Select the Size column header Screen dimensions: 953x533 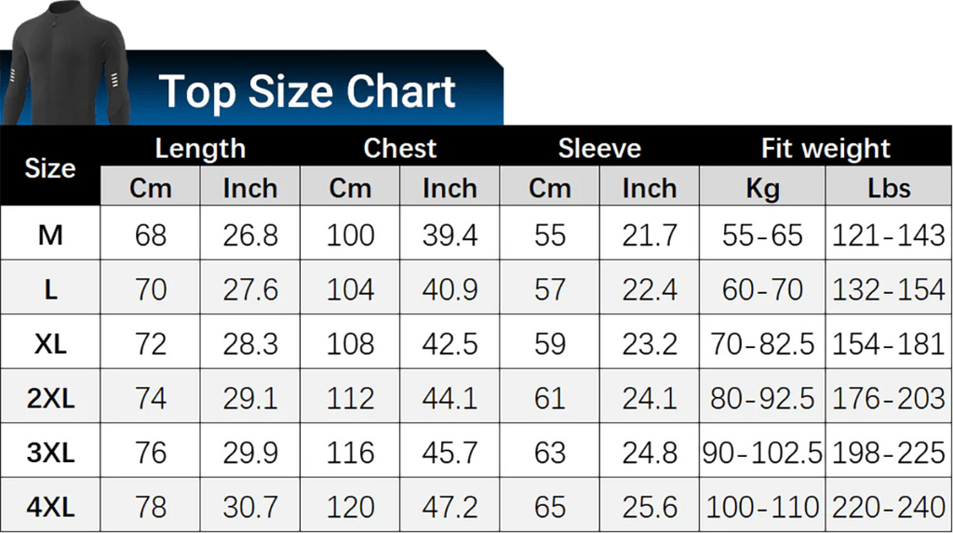click(x=50, y=167)
